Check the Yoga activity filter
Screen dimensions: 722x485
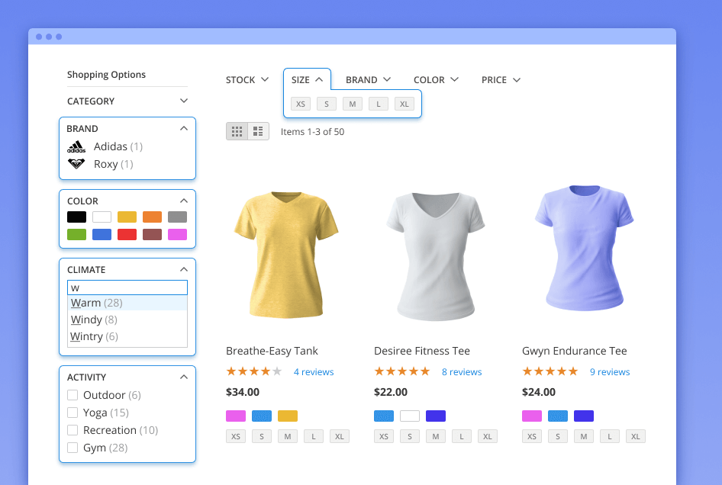[73, 413]
